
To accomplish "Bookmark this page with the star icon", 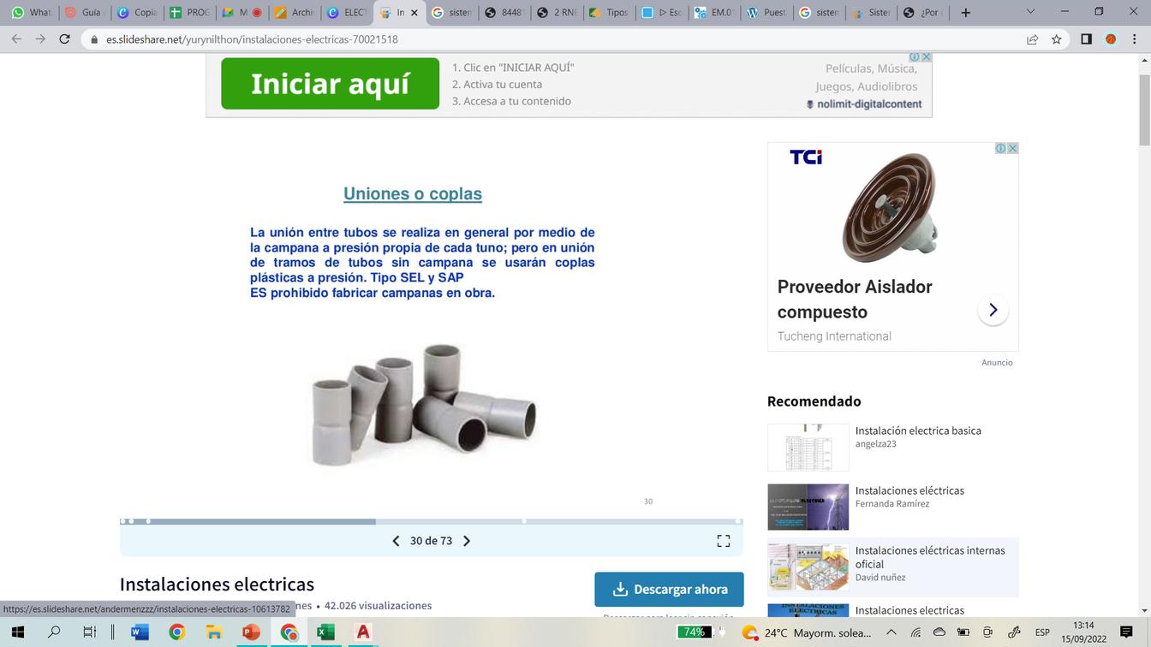I will point(1057,39).
